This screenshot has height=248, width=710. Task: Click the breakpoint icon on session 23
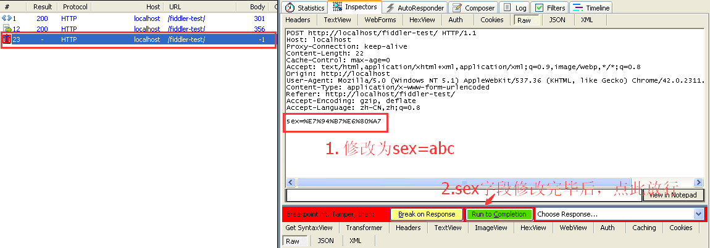click(7, 39)
